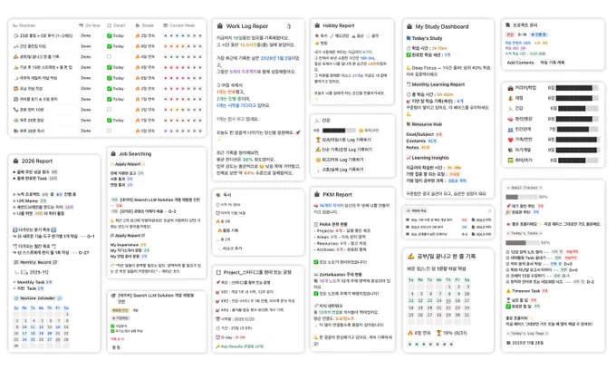Click the Zettelkasten heading in PKM Report

tap(338, 275)
